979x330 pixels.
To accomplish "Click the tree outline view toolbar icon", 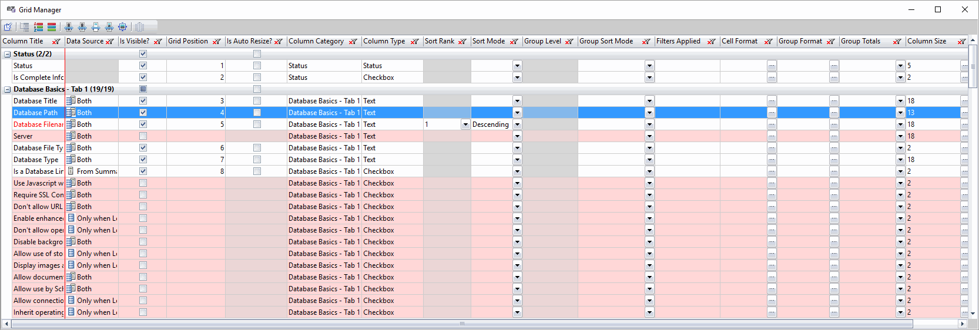I will tap(24, 26).
